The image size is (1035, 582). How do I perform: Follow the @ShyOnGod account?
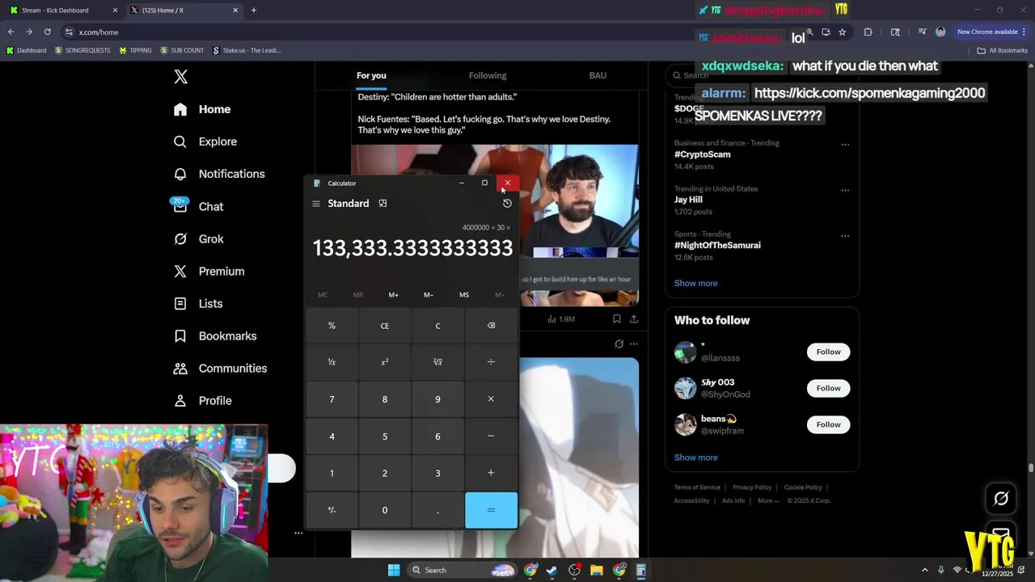828,388
